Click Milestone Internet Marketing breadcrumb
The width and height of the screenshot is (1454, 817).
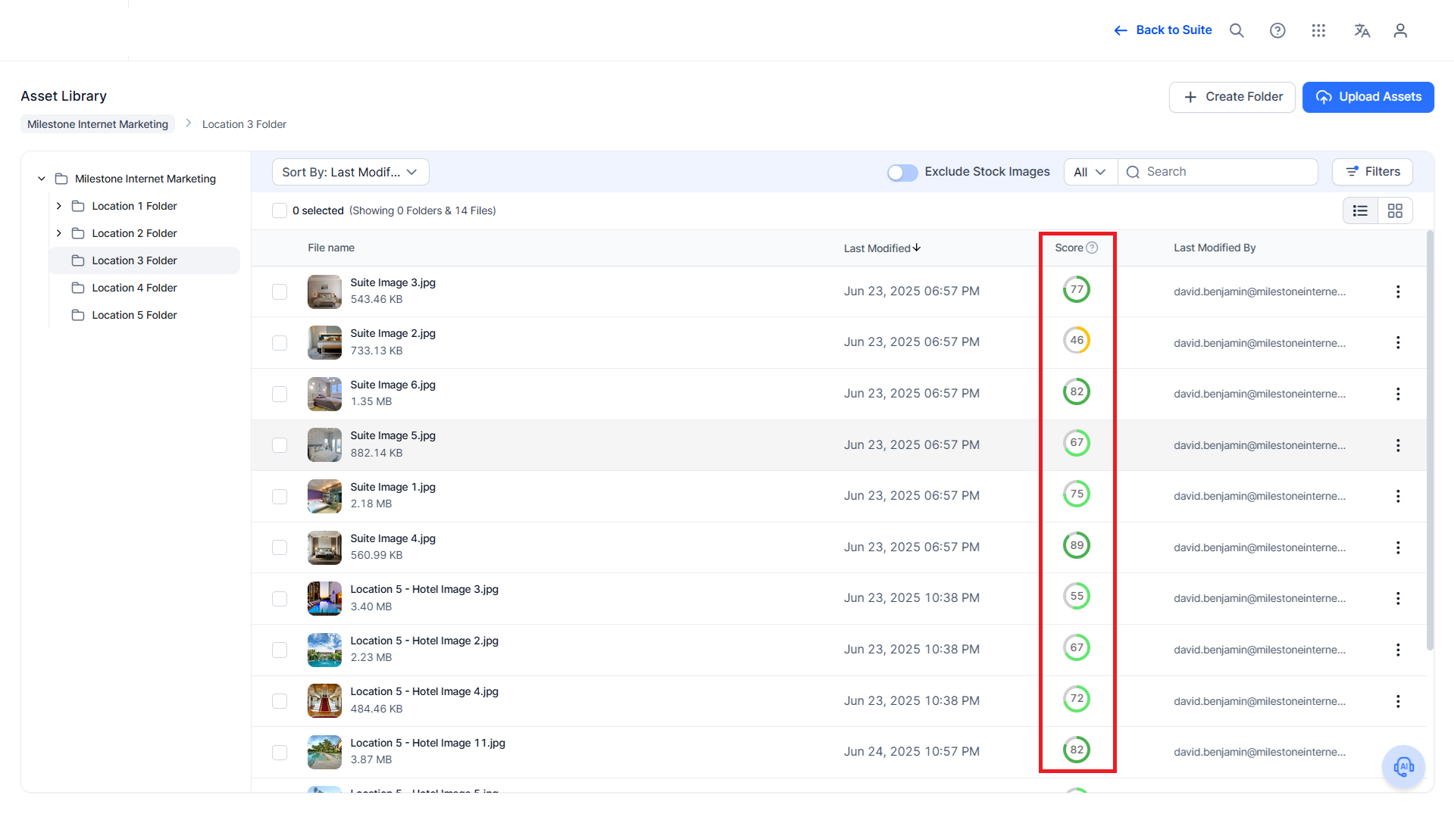[x=98, y=124]
